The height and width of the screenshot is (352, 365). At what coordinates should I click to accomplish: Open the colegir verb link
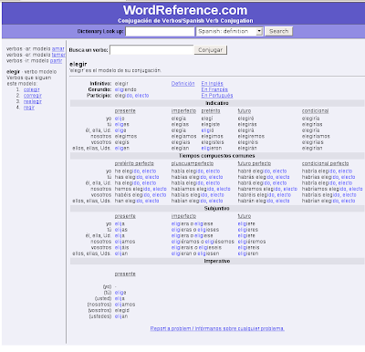[x=32, y=89]
